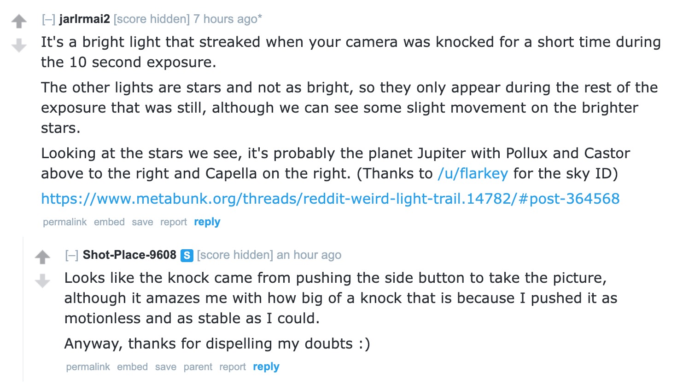
Task: Click the '7 hours ago' timestamp
Action: point(225,19)
